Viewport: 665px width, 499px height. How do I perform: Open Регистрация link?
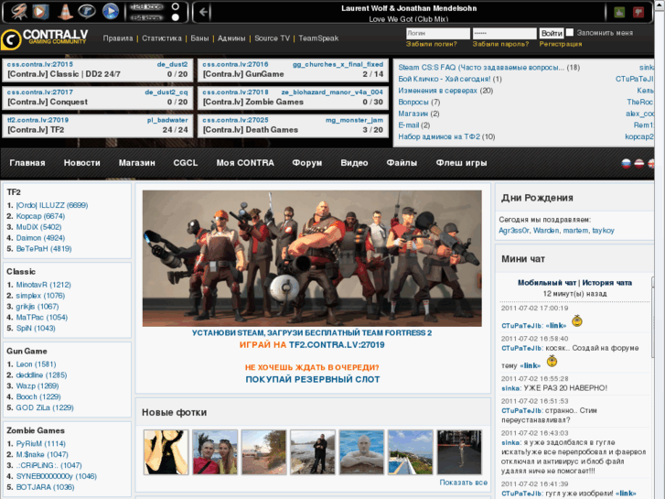coord(561,44)
